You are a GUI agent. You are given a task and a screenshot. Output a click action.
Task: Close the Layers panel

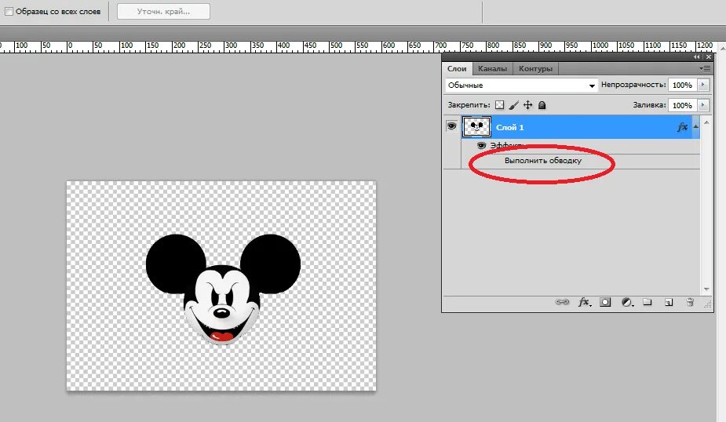(709, 57)
